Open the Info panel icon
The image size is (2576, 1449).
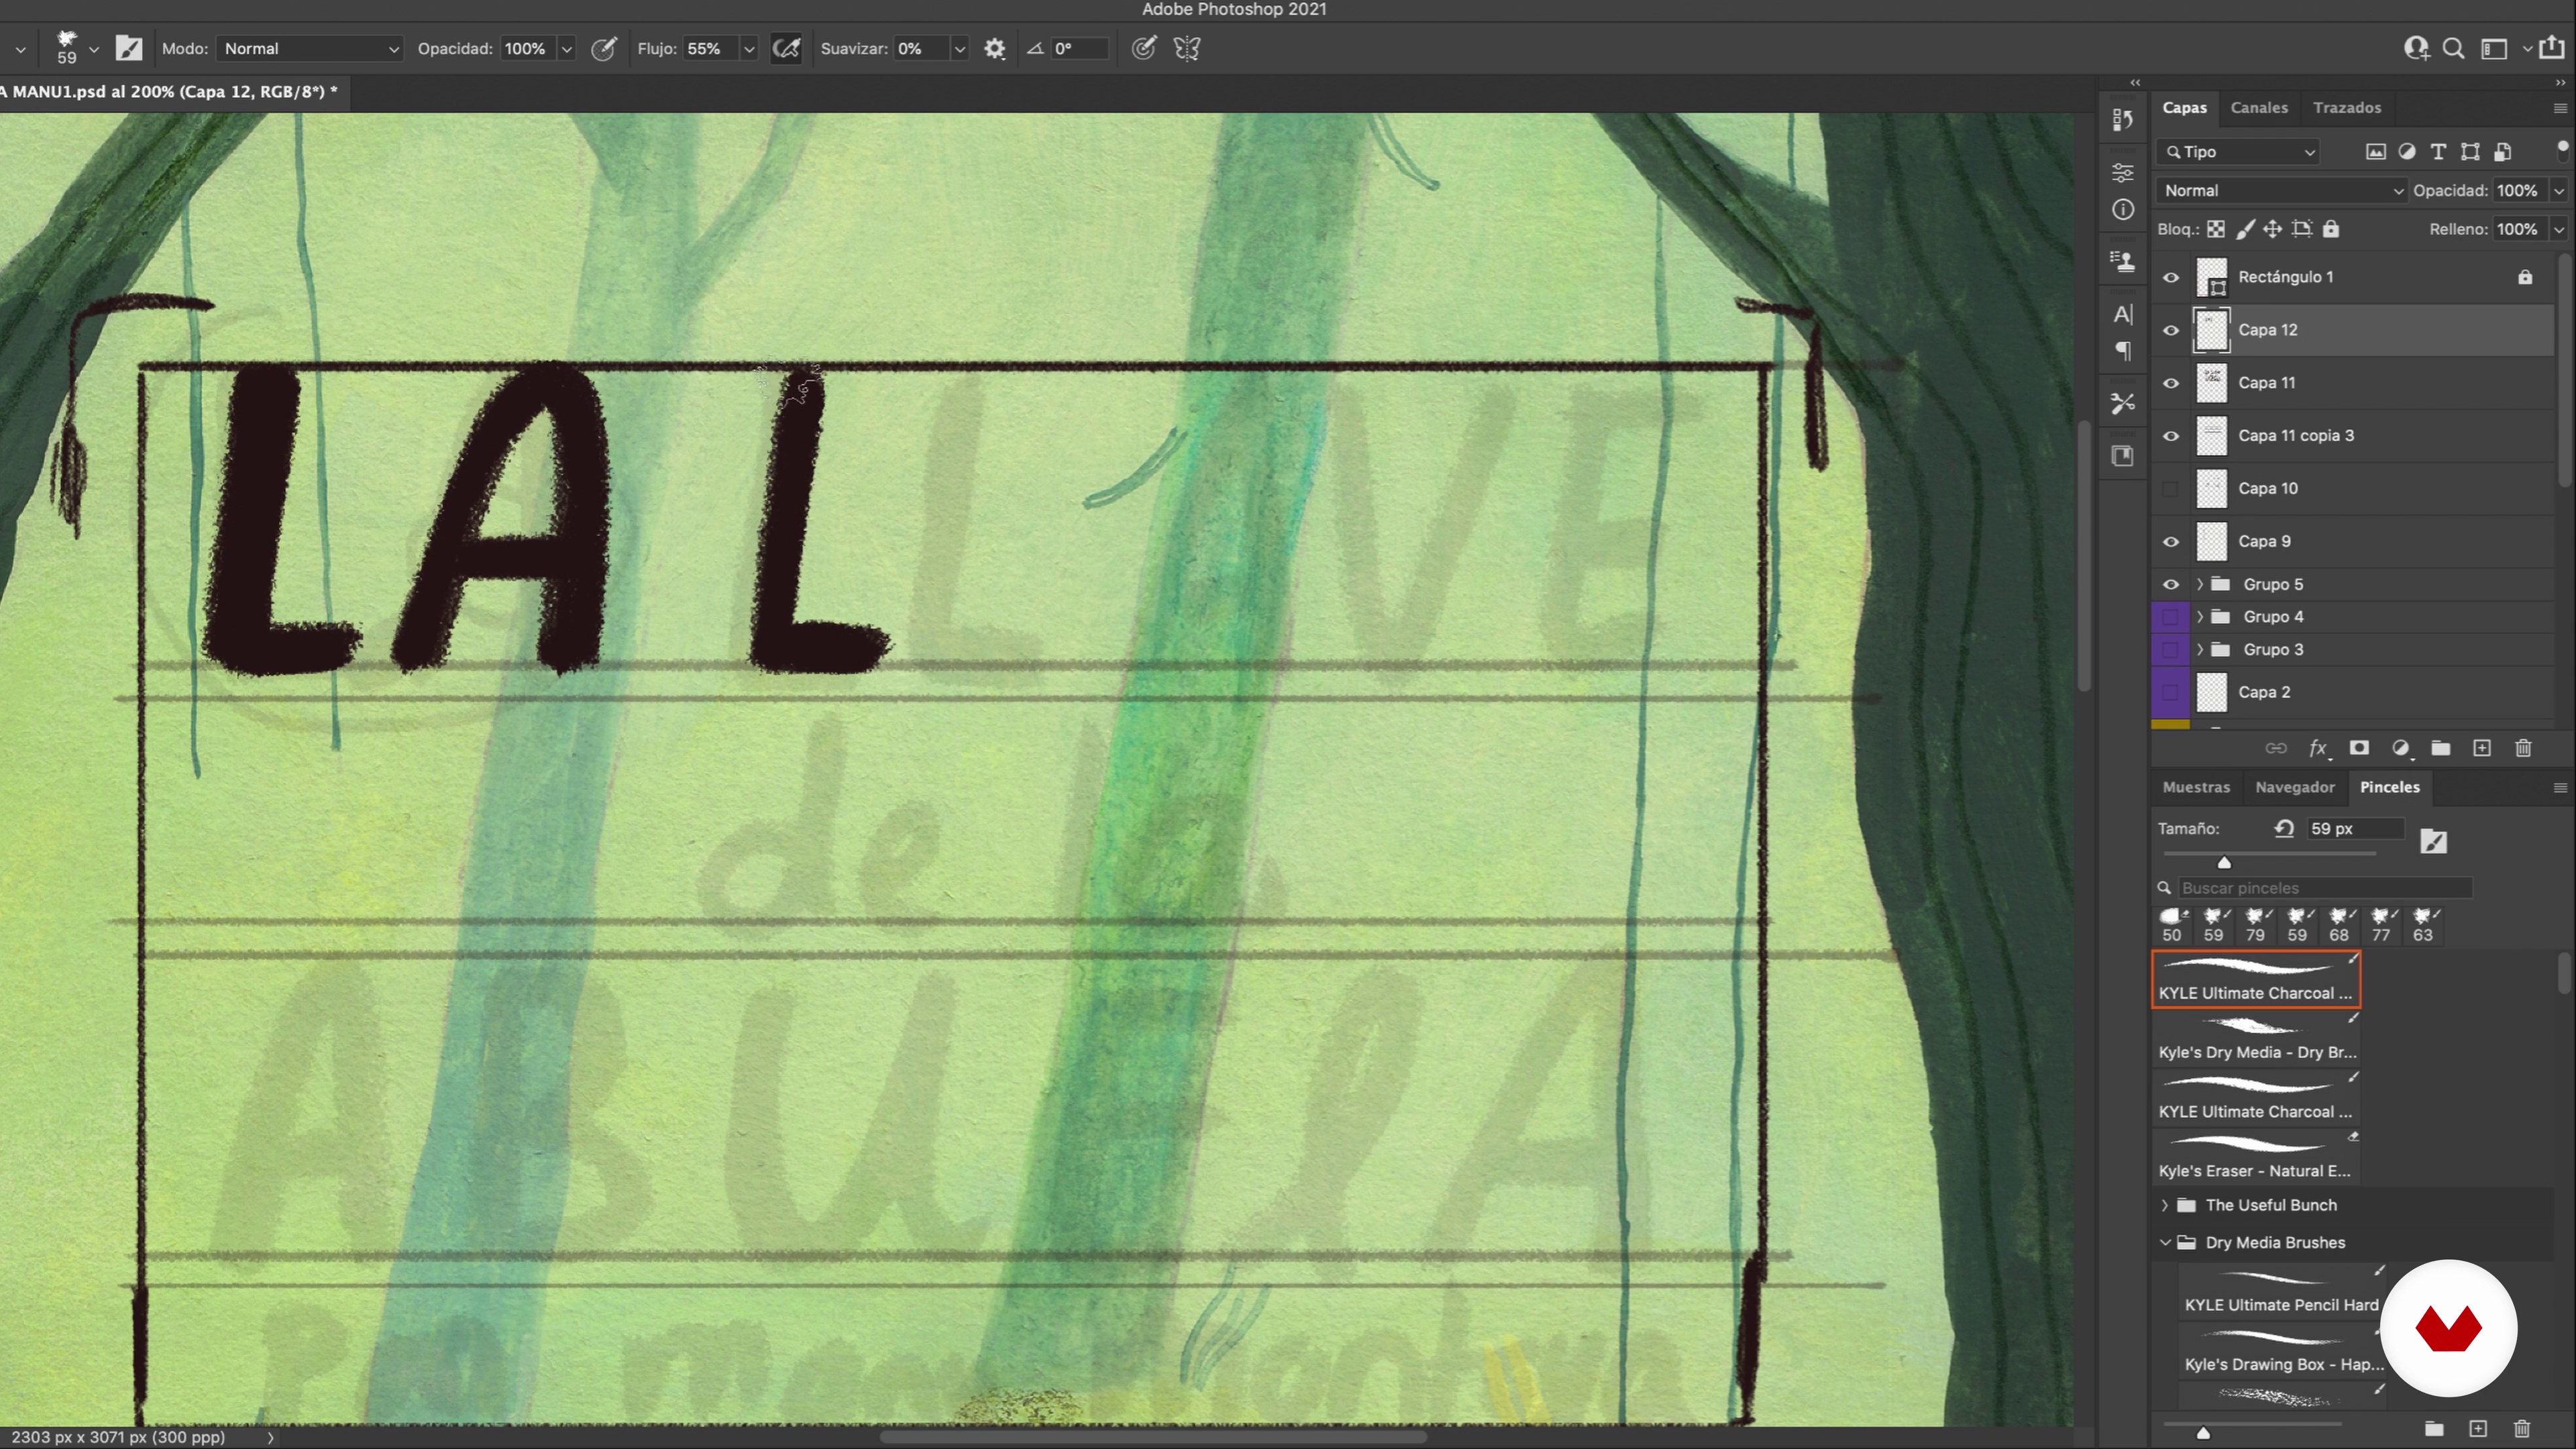(x=2122, y=210)
